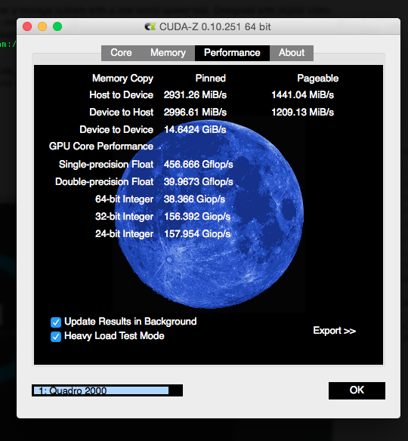The height and width of the screenshot is (441, 408).
Task: Click the 38.366 Giop/s value
Action: tap(194, 199)
